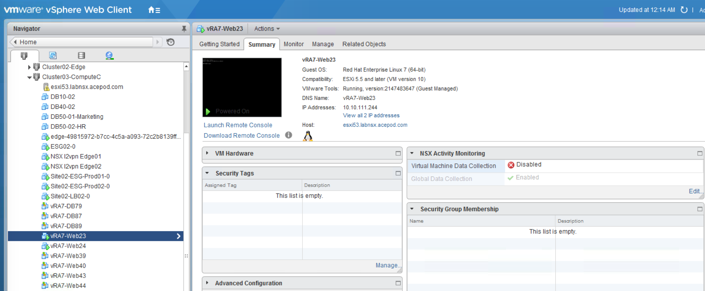Open the Getting Started tab
This screenshot has height=291, width=705.
click(x=219, y=44)
